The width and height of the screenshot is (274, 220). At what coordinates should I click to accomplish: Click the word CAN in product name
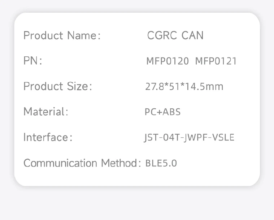pos(192,35)
